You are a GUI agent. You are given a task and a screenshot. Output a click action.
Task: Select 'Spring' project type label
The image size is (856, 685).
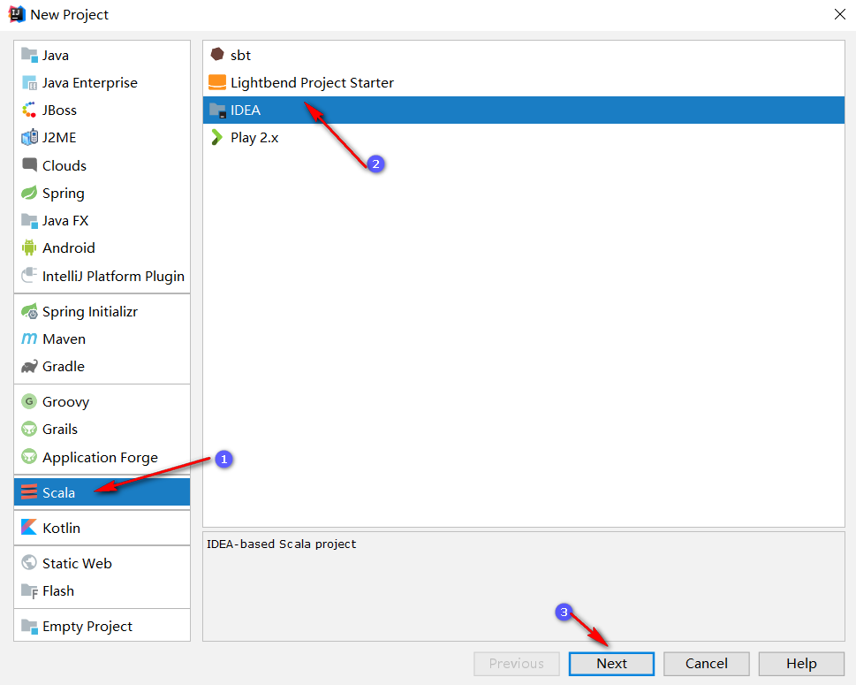click(64, 194)
